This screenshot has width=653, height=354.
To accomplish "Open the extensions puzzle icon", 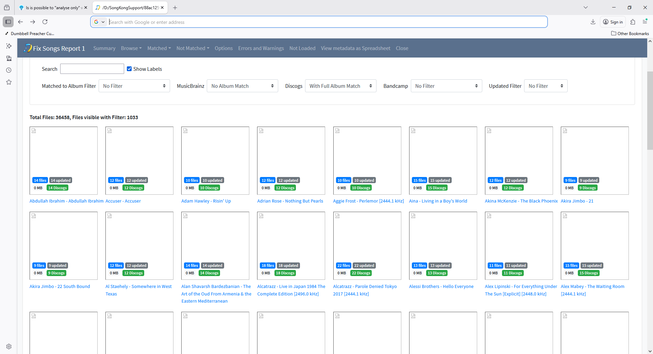I will (633, 22).
